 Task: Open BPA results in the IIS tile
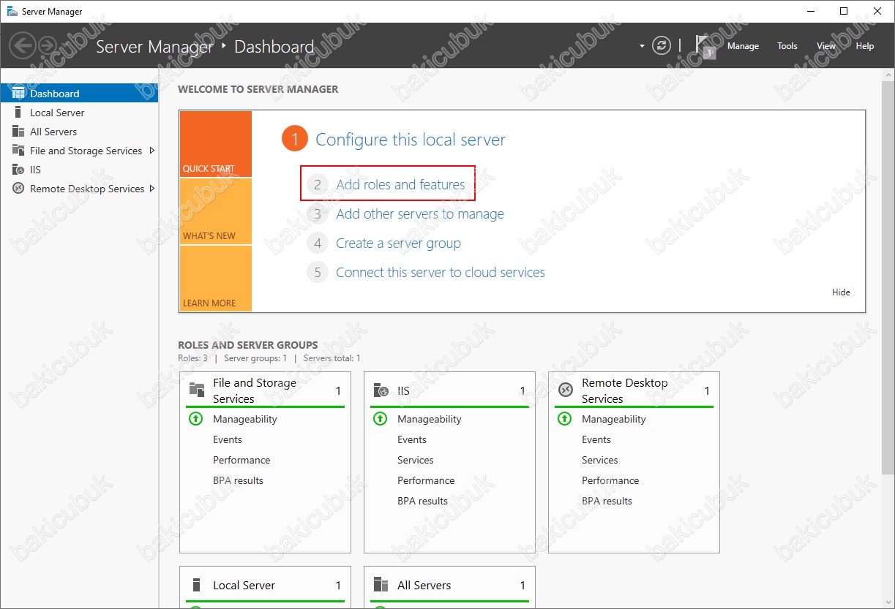[422, 501]
